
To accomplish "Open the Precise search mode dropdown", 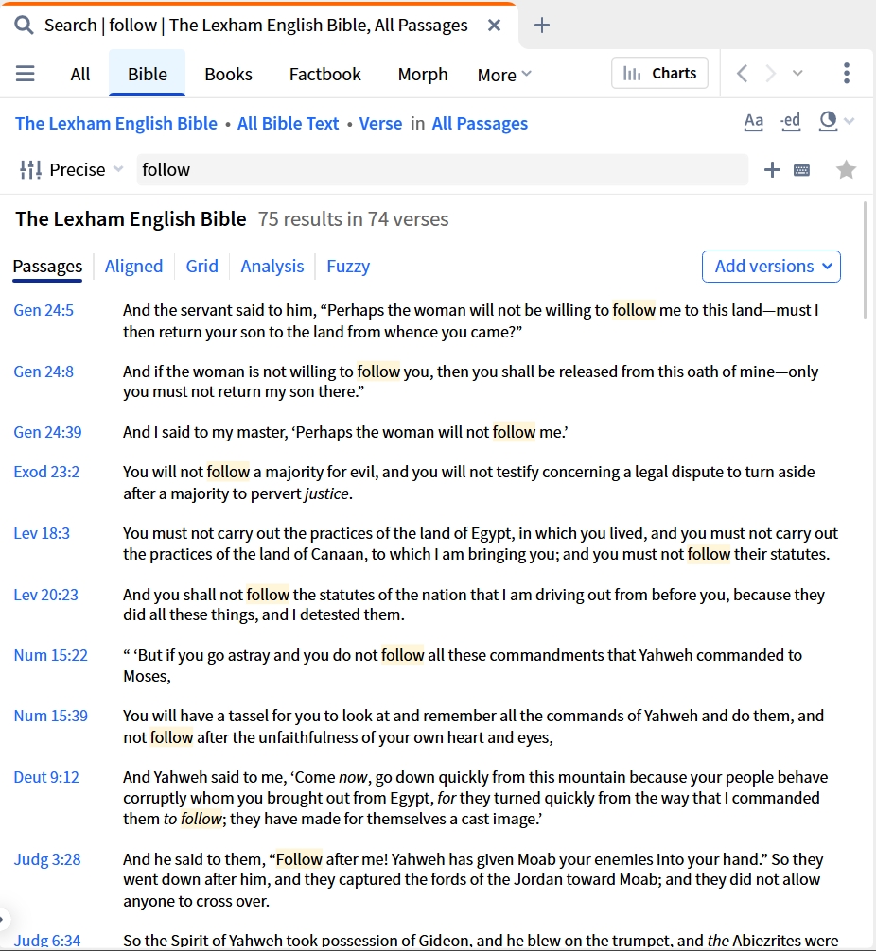I will point(85,170).
